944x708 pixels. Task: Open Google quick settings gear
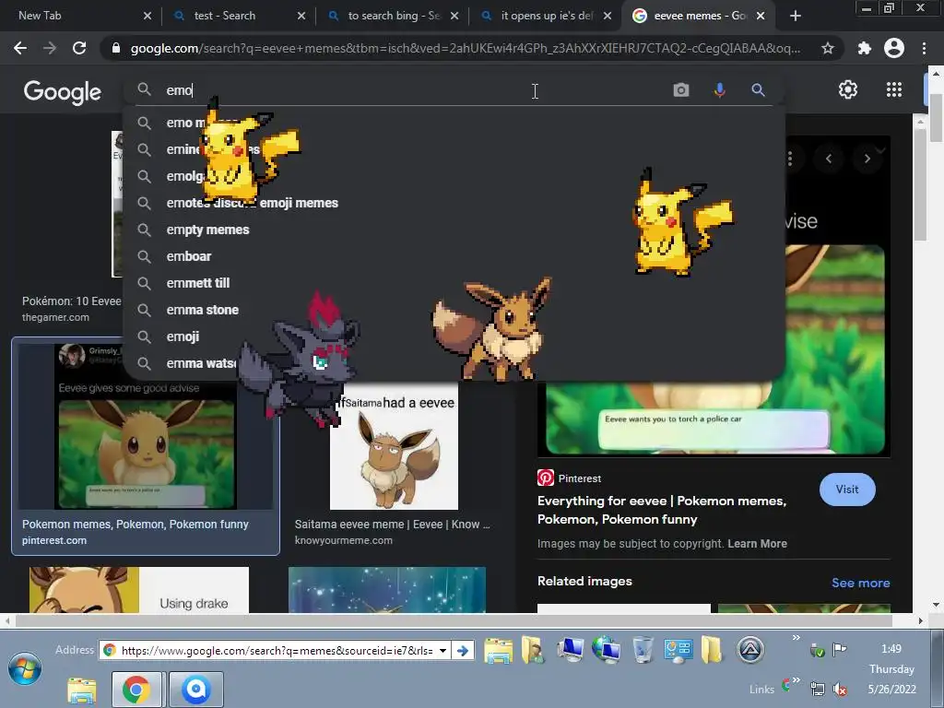tap(848, 89)
